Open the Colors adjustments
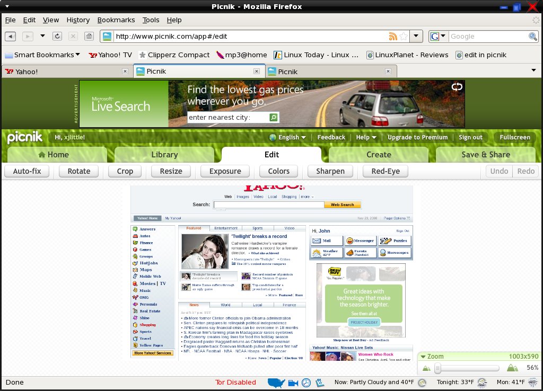 pyautogui.click(x=279, y=171)
